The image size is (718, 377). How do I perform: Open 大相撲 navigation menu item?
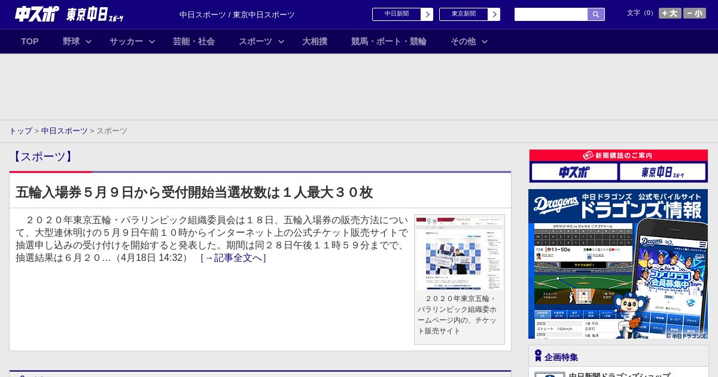(x=315, y=41)
